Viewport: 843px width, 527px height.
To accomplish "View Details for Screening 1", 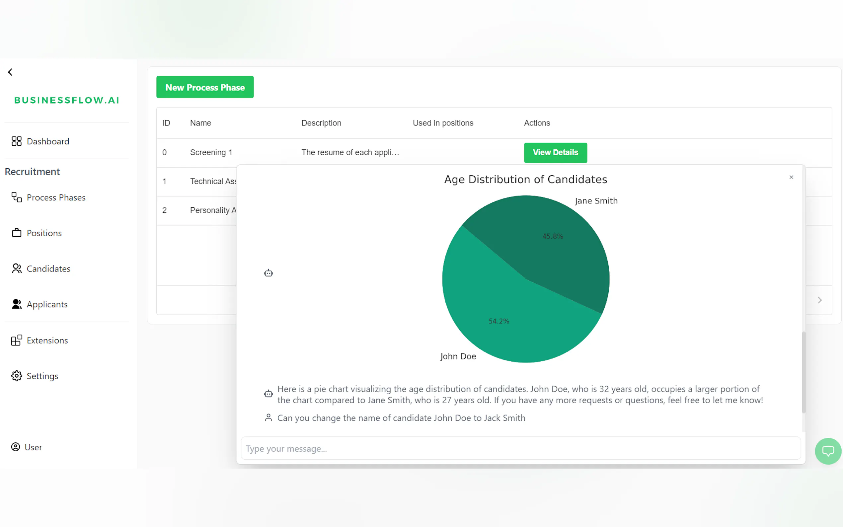I will coord(555,152).
